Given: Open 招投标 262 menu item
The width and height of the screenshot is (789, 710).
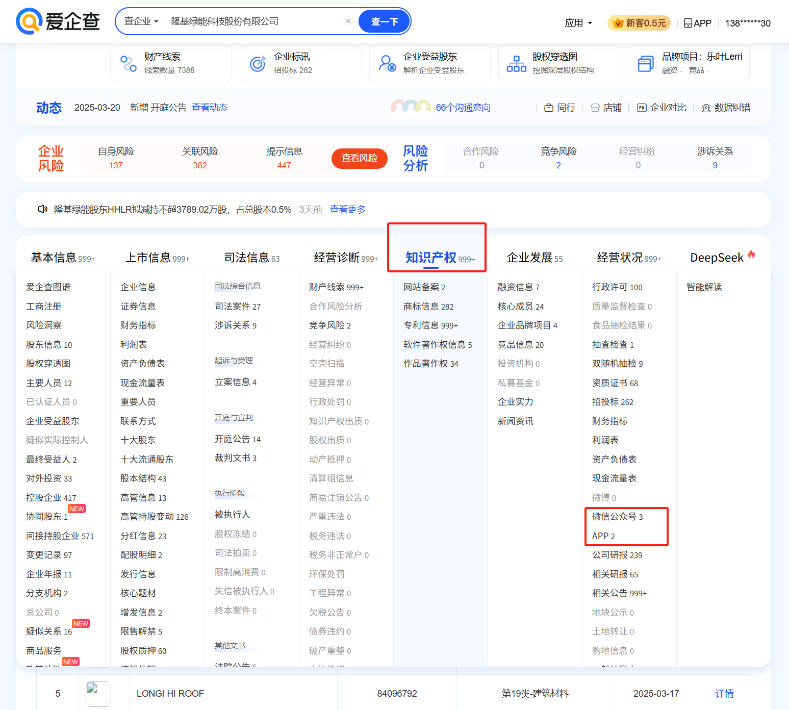Looking at the screenshot, I should (613, 402).
